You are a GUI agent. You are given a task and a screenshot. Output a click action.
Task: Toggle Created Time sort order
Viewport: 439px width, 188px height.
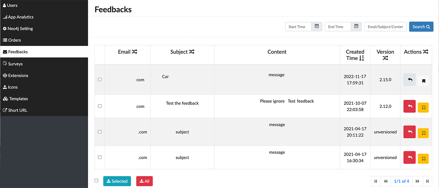coord(362,58)
